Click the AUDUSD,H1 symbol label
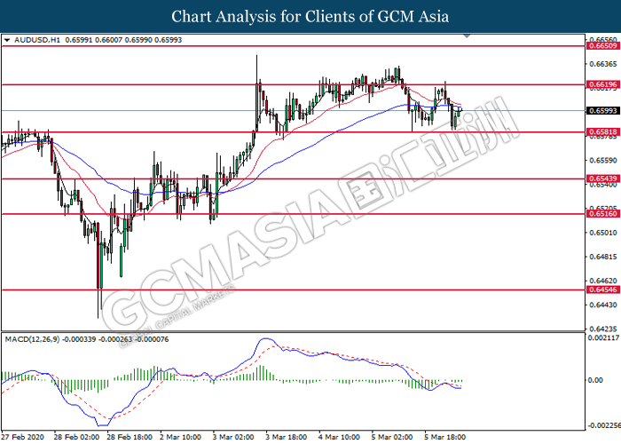 [x=37, y=40]
